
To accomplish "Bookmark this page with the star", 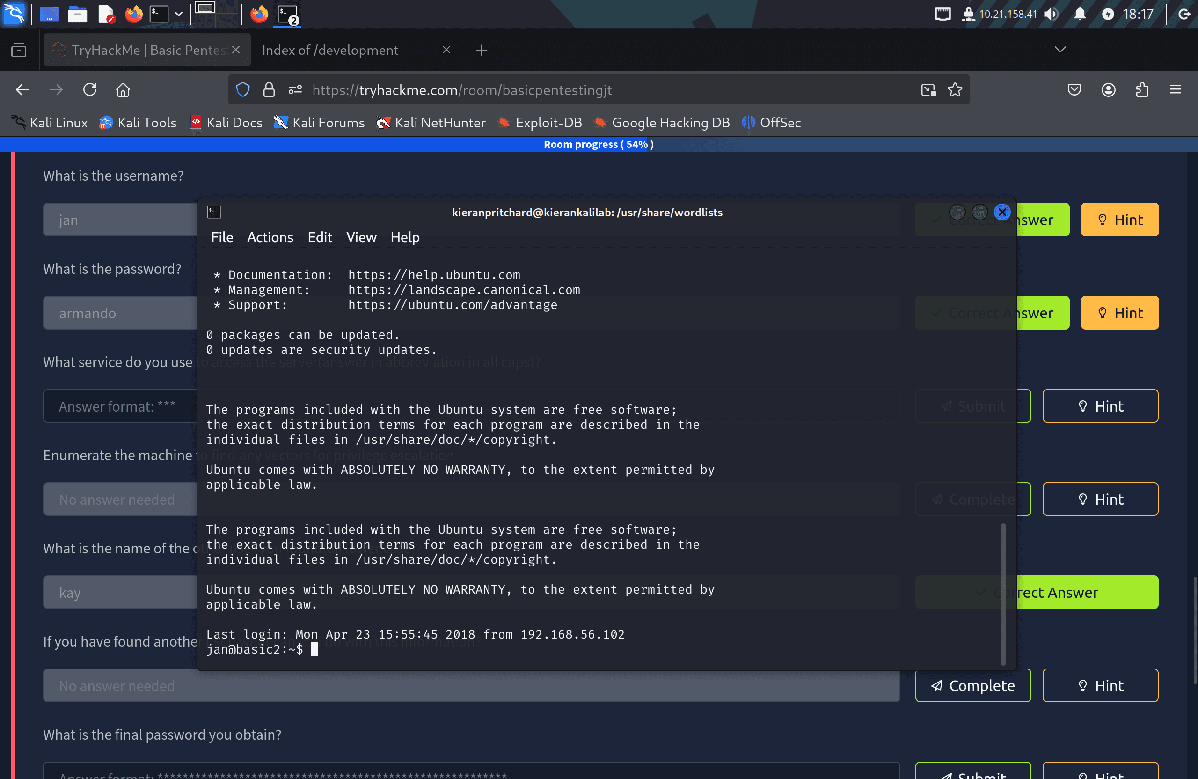I will (955, 90).
